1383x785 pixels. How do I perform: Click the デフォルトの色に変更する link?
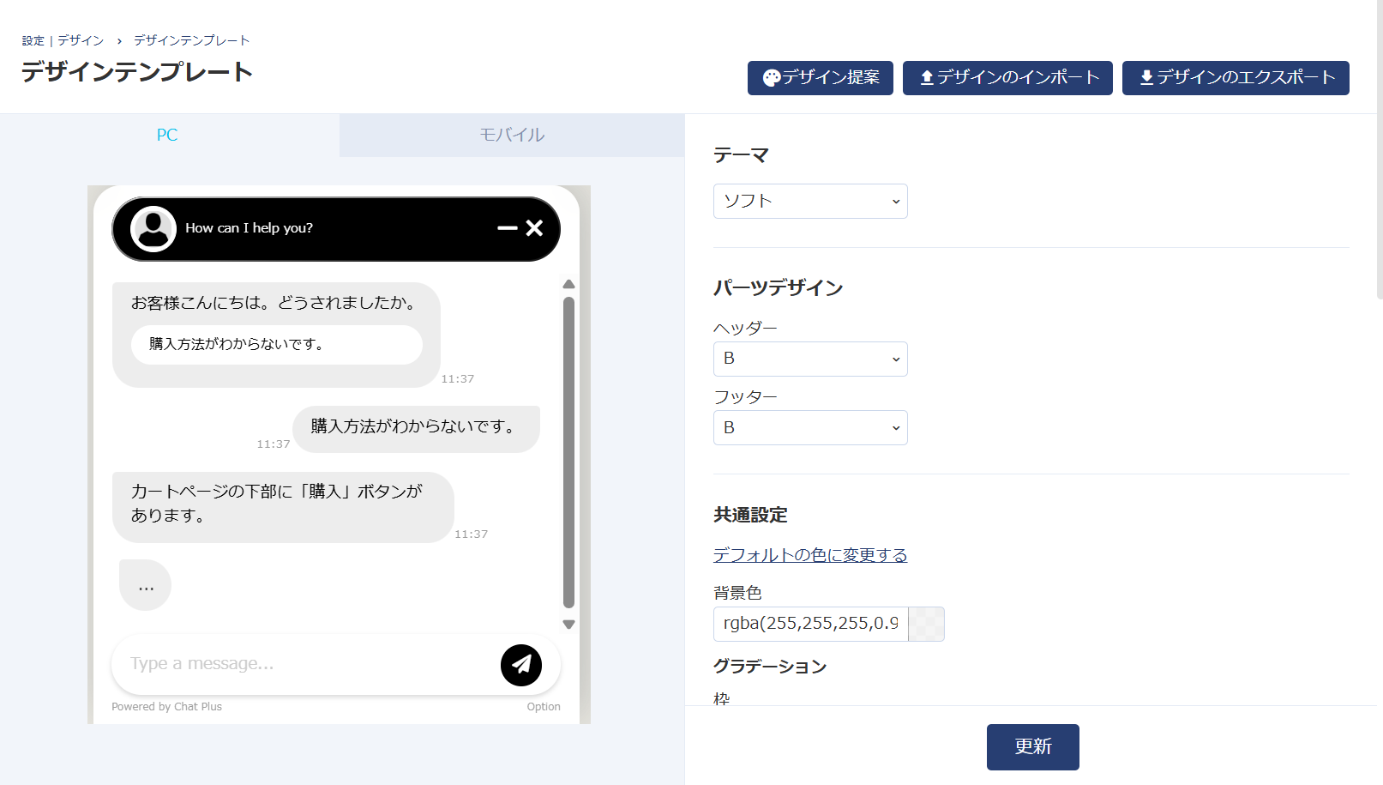(810, 555)
